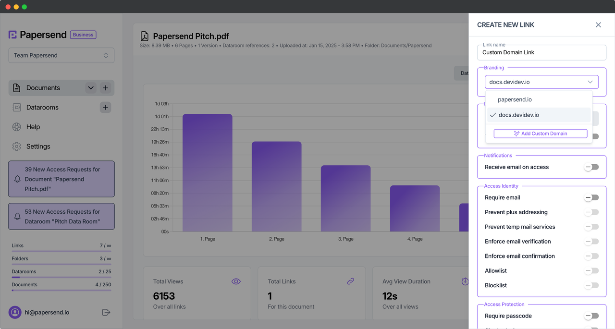Toggle Receive email on access
The height and width of the screenshot is (329, 615).
click(x=591, y=167)
